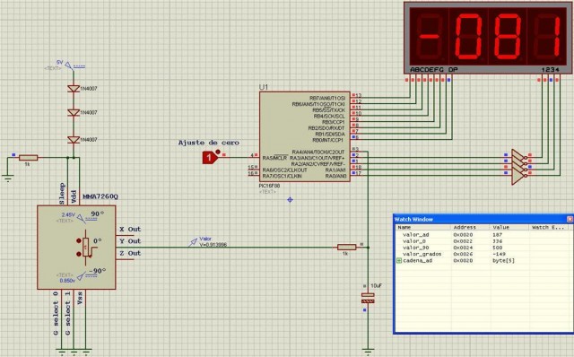
Task: Click the MMA7260Q component label
Action: [100, 196]
